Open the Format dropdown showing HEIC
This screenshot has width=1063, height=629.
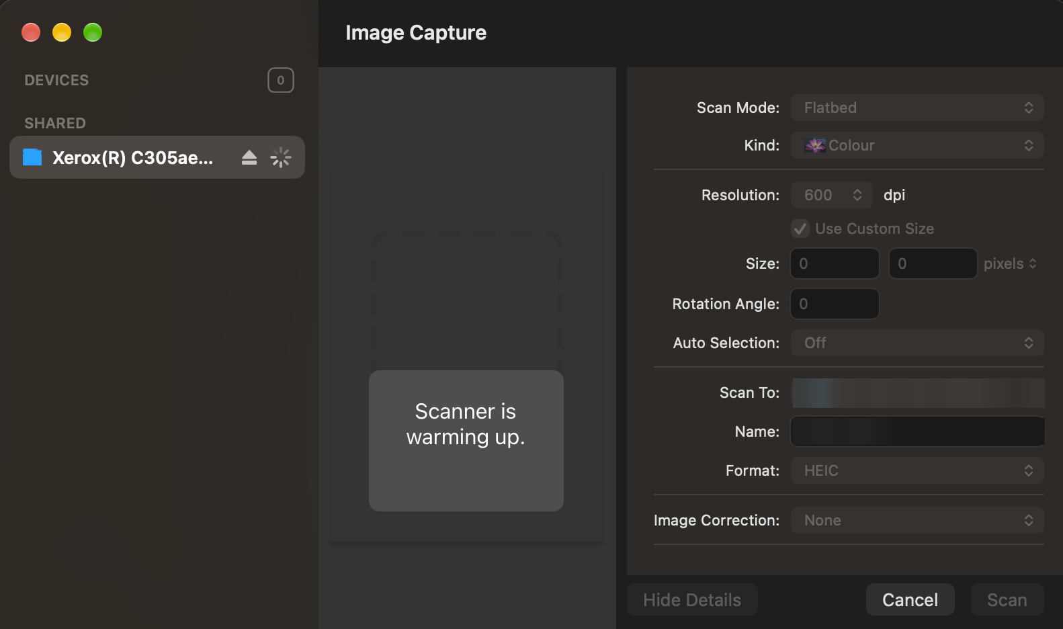coord(917,470)
